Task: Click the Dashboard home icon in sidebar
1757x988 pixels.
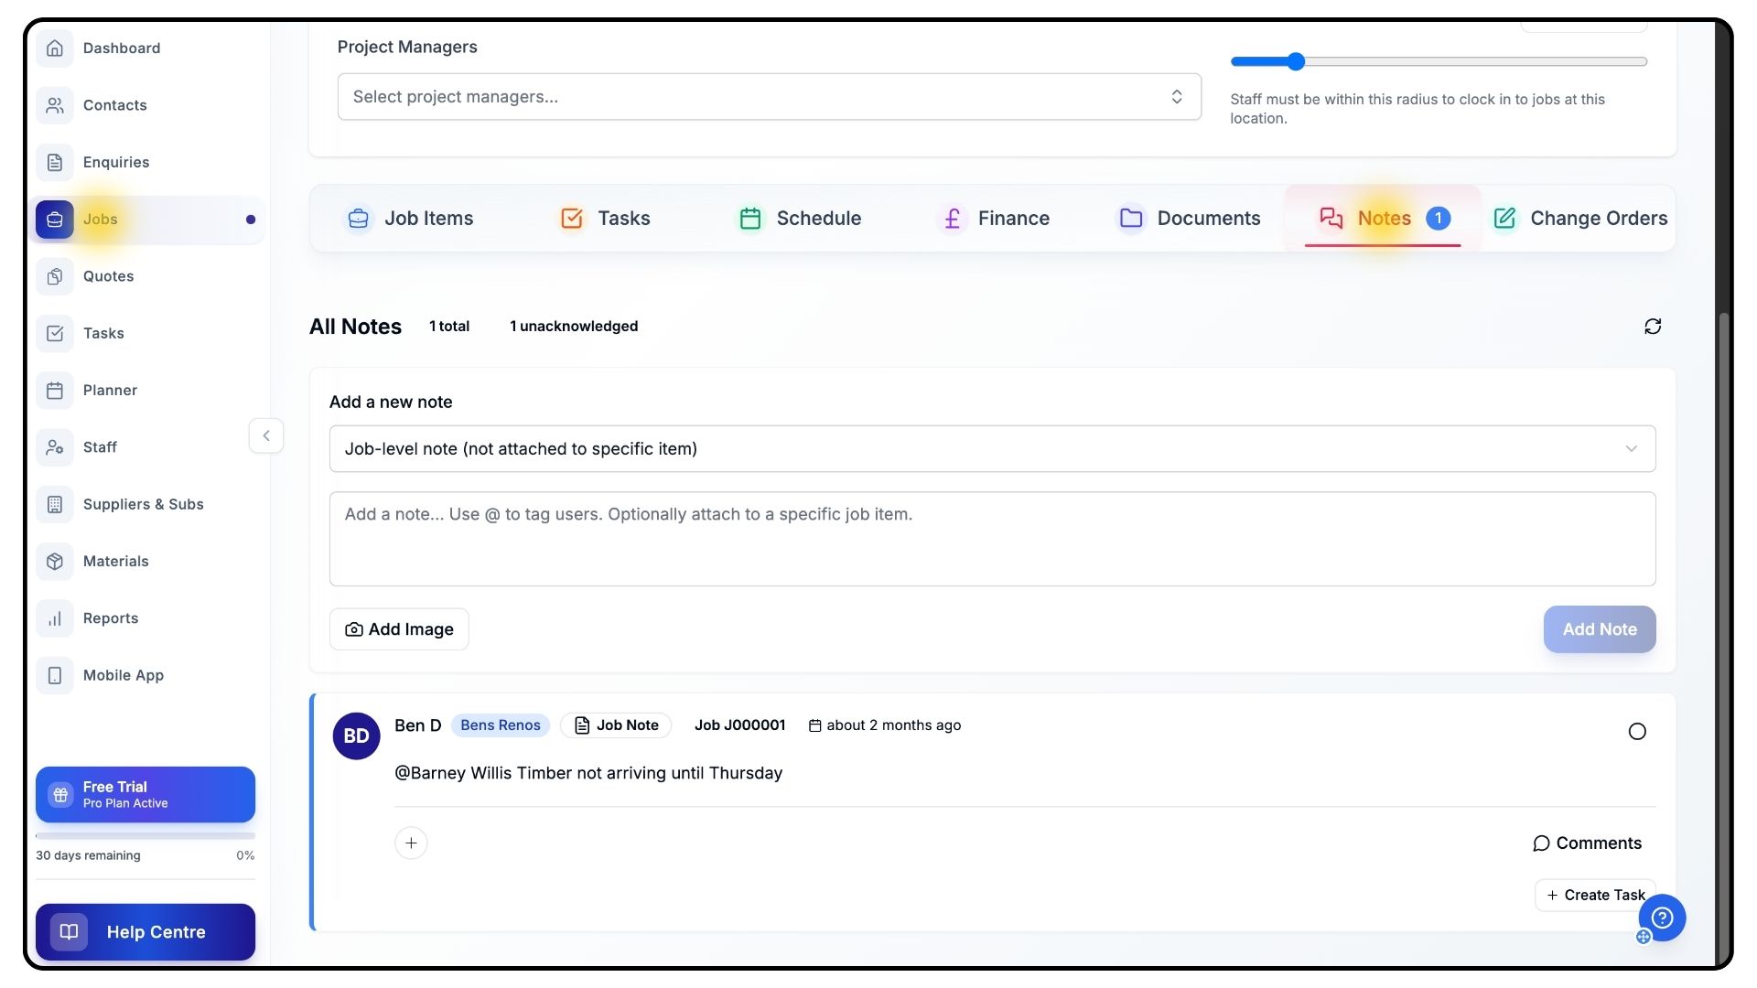Action: [x=55, y=48]
